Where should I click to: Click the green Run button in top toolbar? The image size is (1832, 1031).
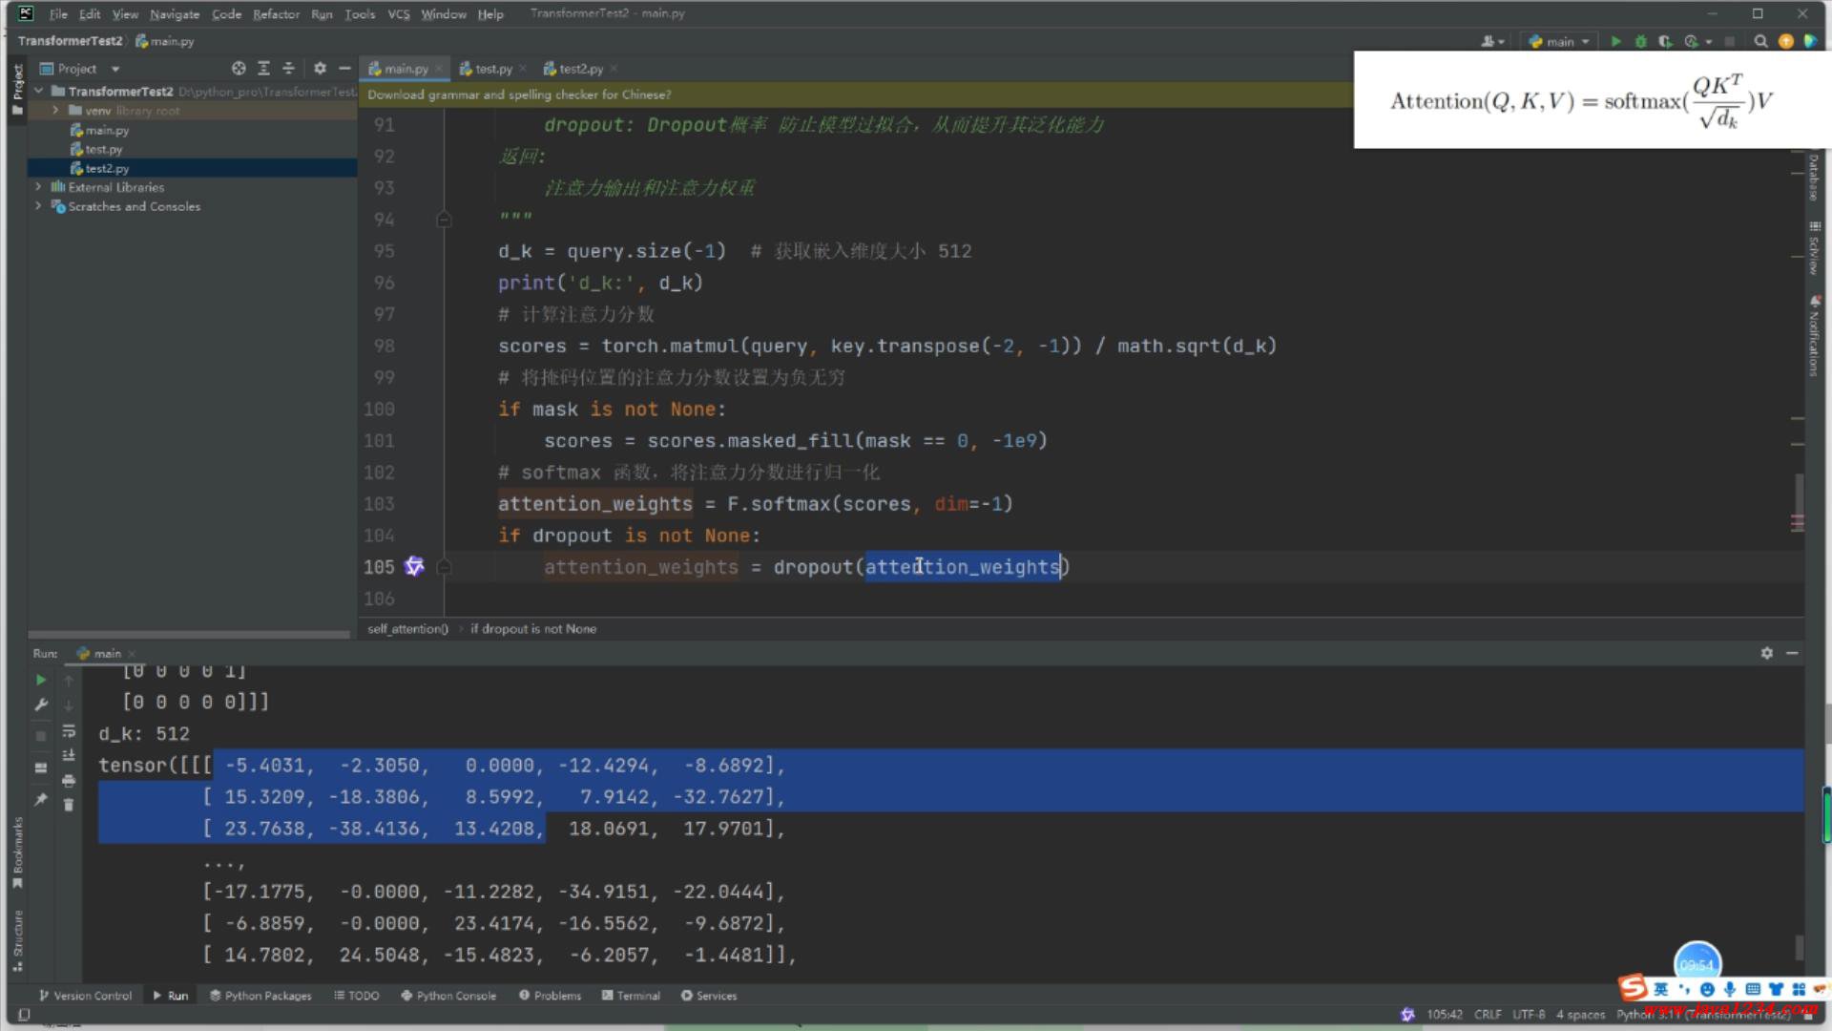(x=1615, y=41)
